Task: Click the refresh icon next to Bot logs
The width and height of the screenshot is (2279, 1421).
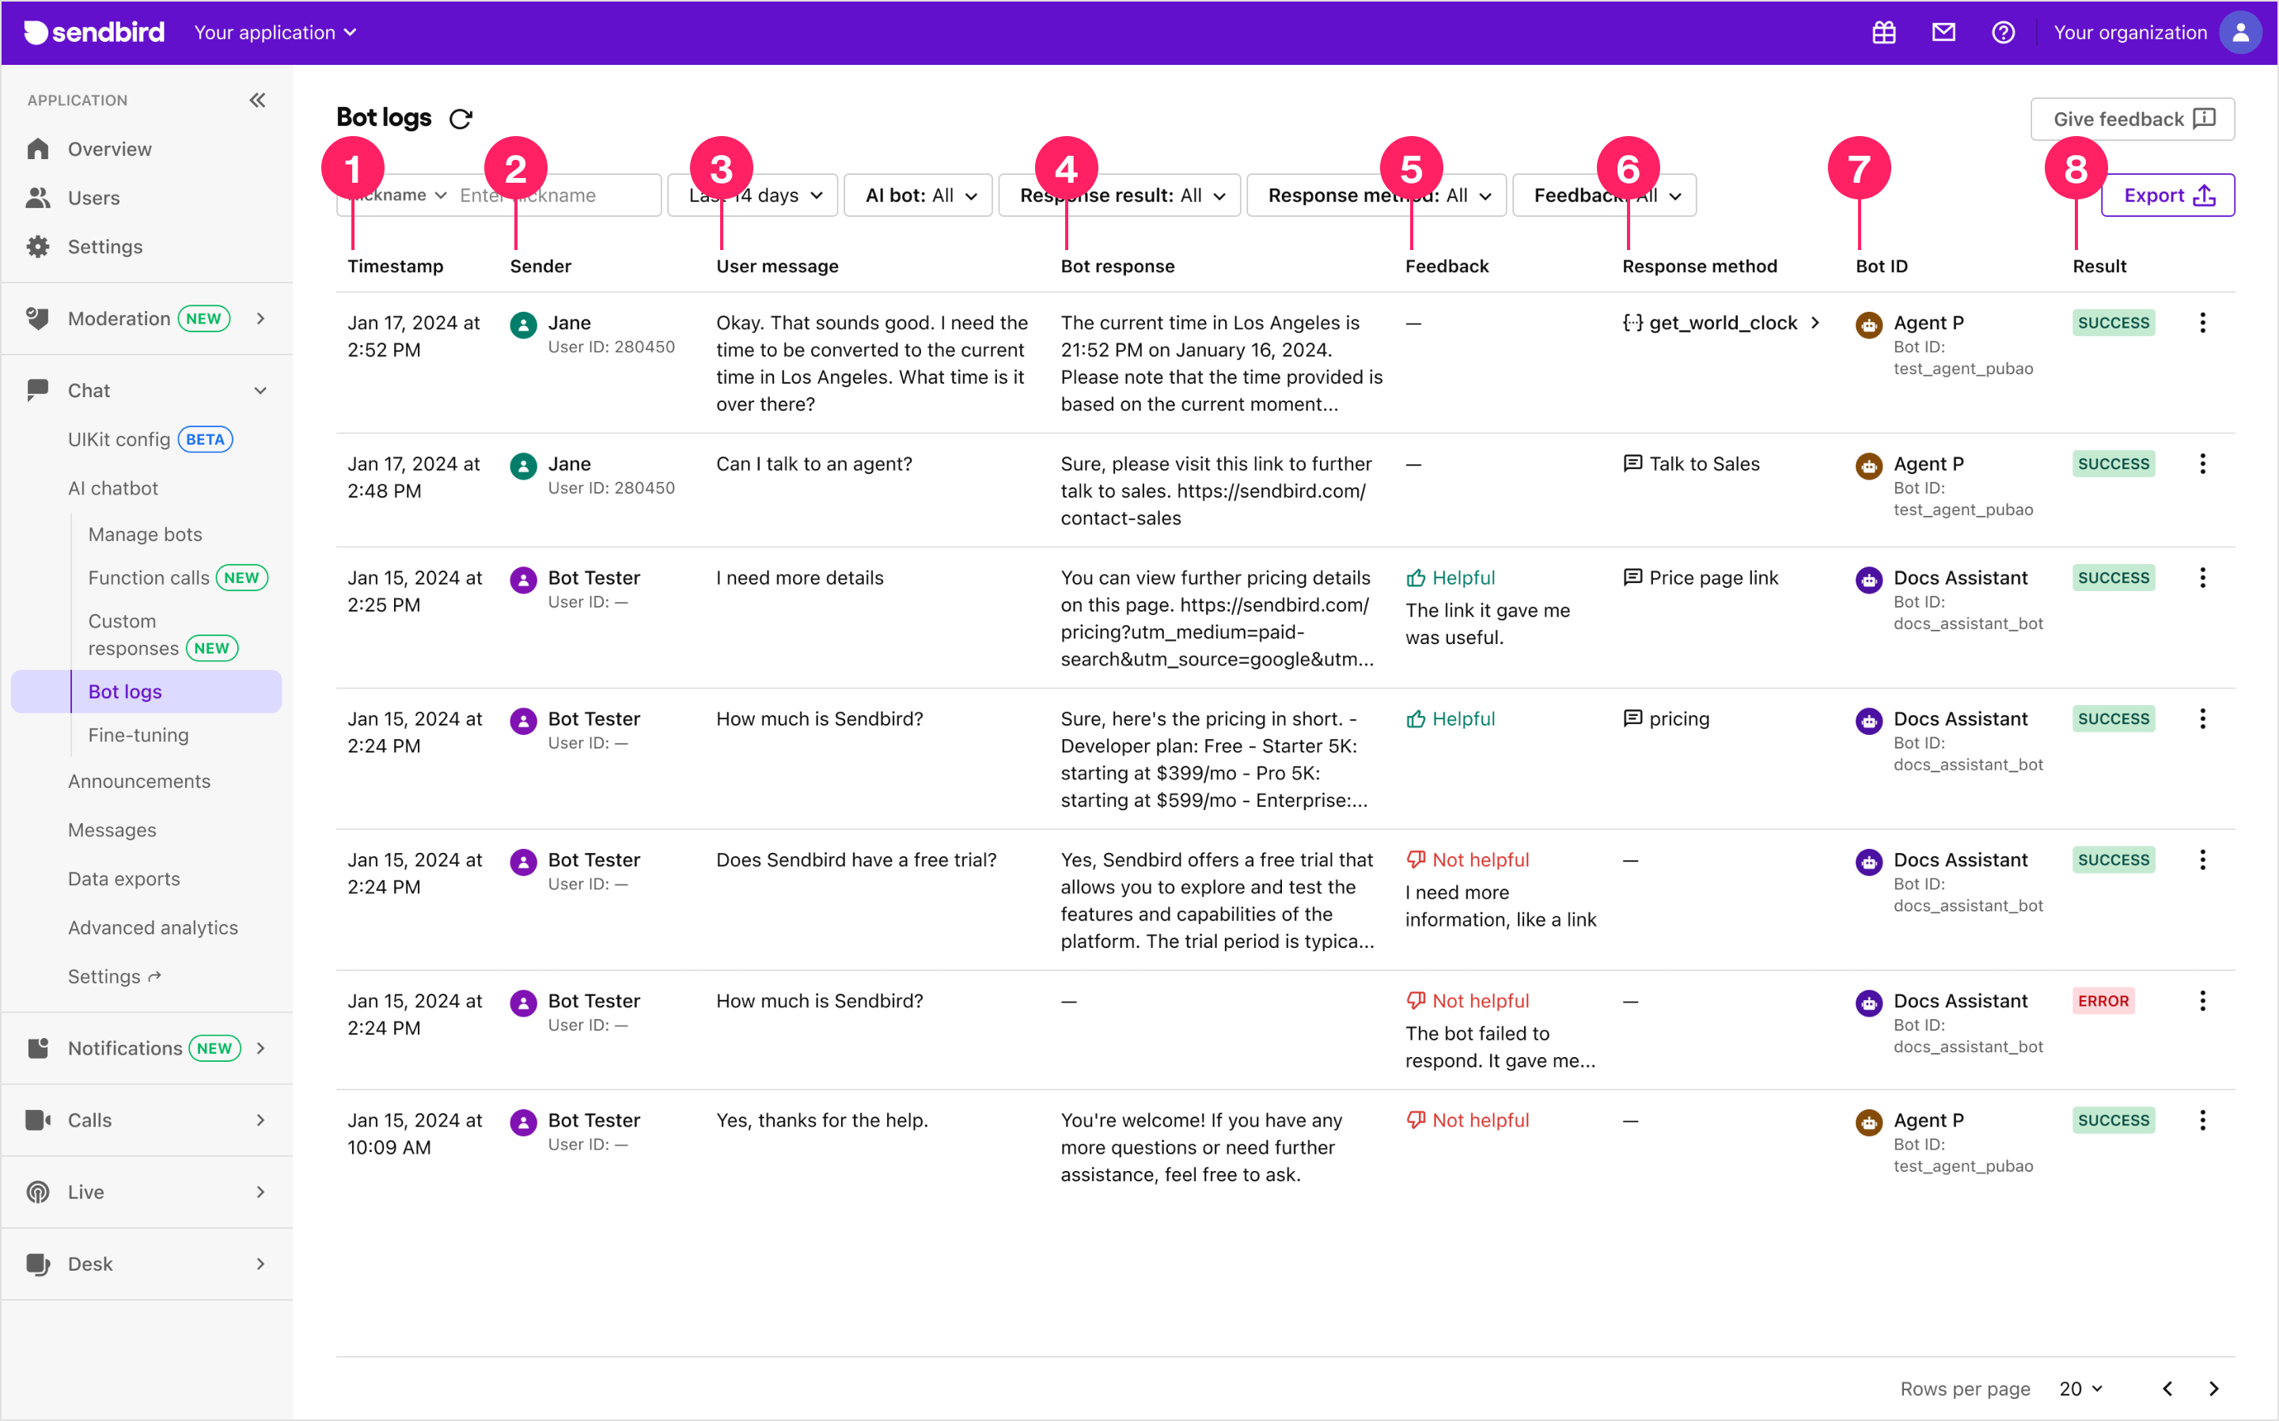Action: click(x=461, y=119)
